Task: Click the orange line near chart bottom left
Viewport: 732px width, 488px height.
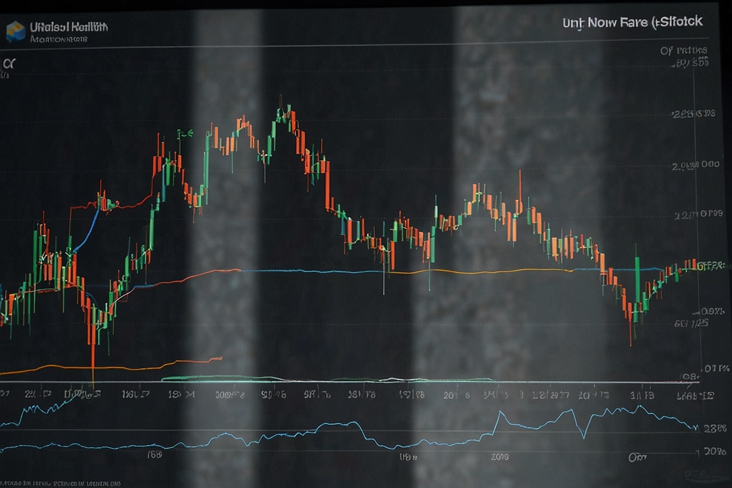Action: [109, 368]
